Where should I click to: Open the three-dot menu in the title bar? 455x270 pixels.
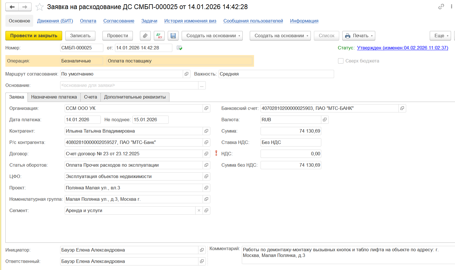pyautogui.click(x=451, y=7)
